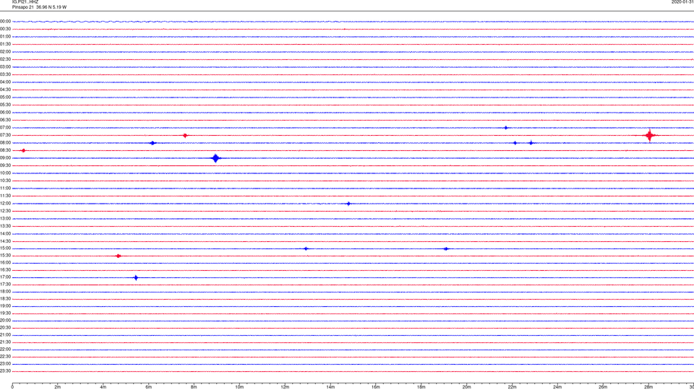Viewport: 694px width, 390px height.
Task: Select the 07:00 row label
Action: pos(5,128)
